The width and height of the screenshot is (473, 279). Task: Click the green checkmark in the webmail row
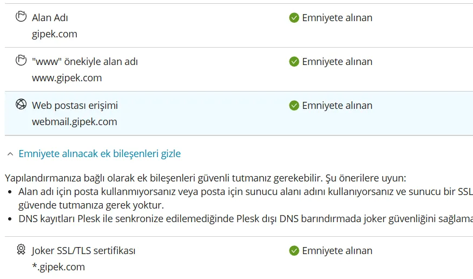(x=294, y=106)
